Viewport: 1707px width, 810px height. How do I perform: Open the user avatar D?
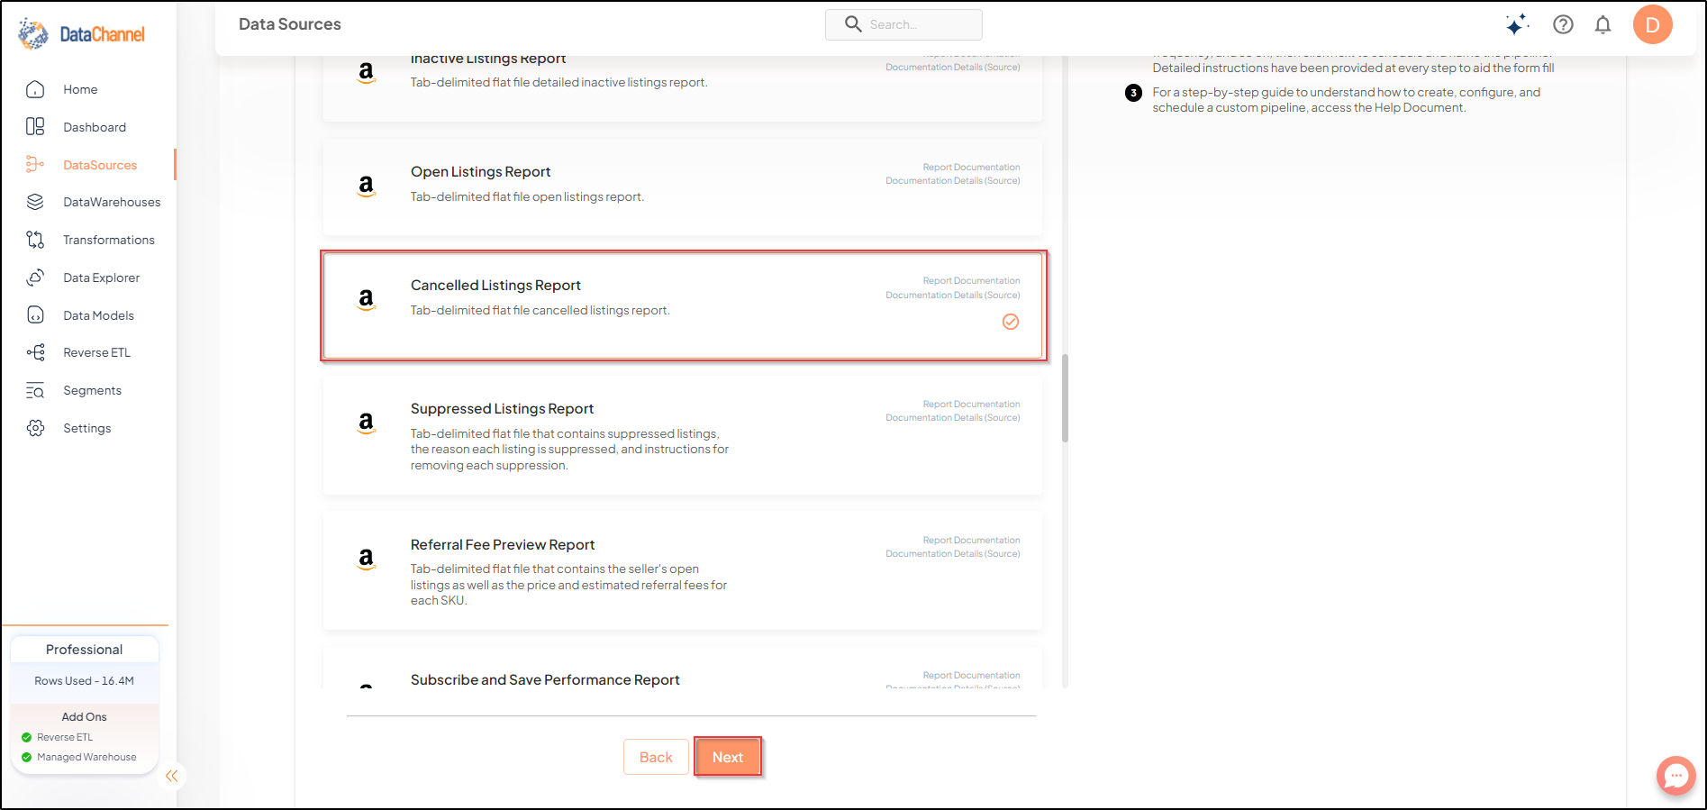1652,24
